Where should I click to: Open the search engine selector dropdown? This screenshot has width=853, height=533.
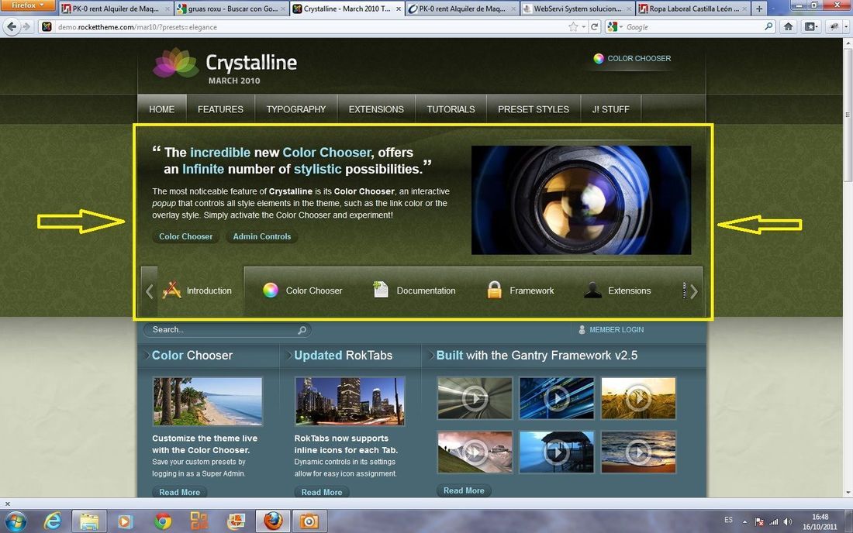(x=615, y=26)
